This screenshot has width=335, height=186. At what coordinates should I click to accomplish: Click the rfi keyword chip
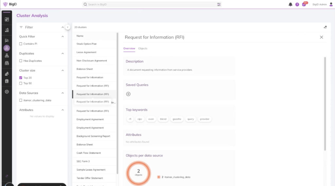tap(130, 119)
